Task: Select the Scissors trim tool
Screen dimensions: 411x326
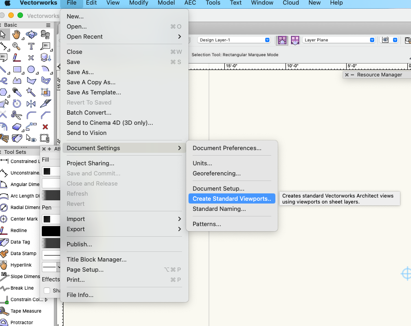Action: click(x=17, y=115)
